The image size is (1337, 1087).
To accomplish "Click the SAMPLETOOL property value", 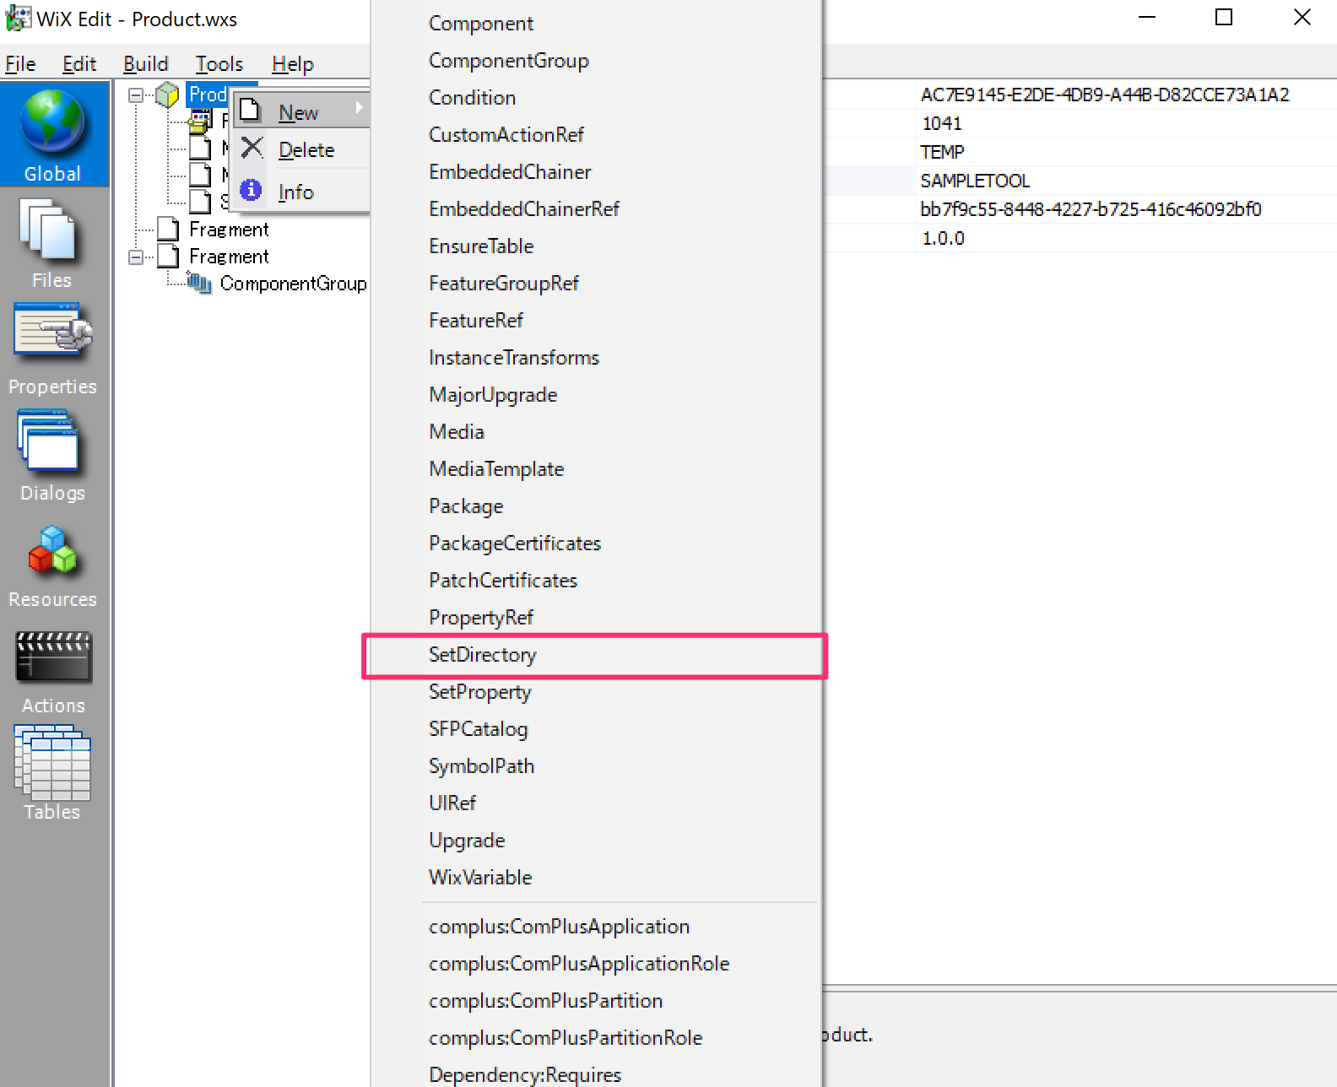I will tap(975, 181).
